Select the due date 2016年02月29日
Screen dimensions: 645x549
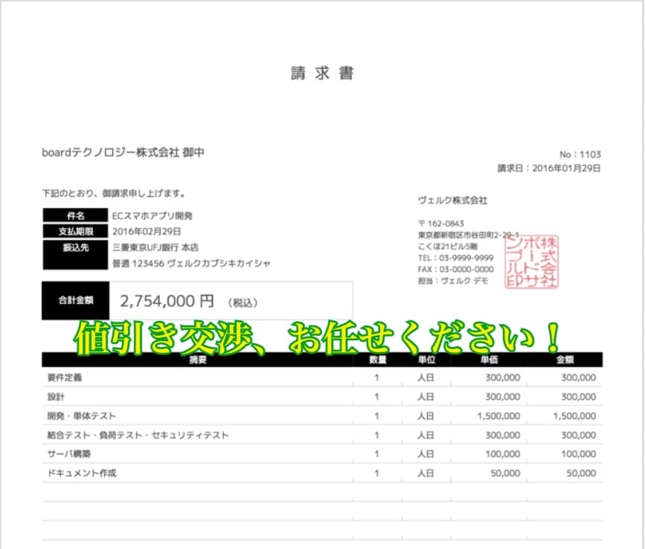coord(147,232)
